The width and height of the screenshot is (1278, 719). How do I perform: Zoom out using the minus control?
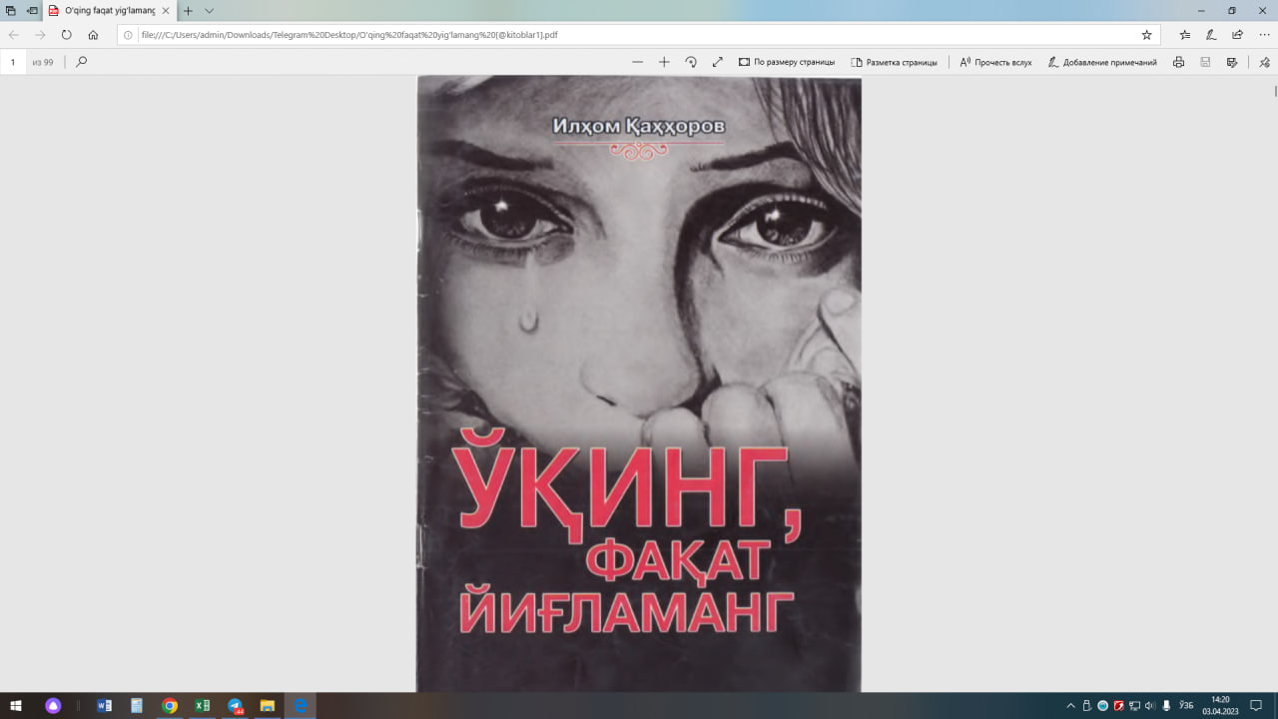coord(637,61)
